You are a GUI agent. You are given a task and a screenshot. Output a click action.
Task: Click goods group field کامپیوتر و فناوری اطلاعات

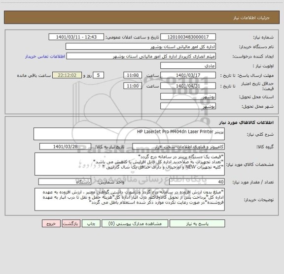[x=178, y=147]
